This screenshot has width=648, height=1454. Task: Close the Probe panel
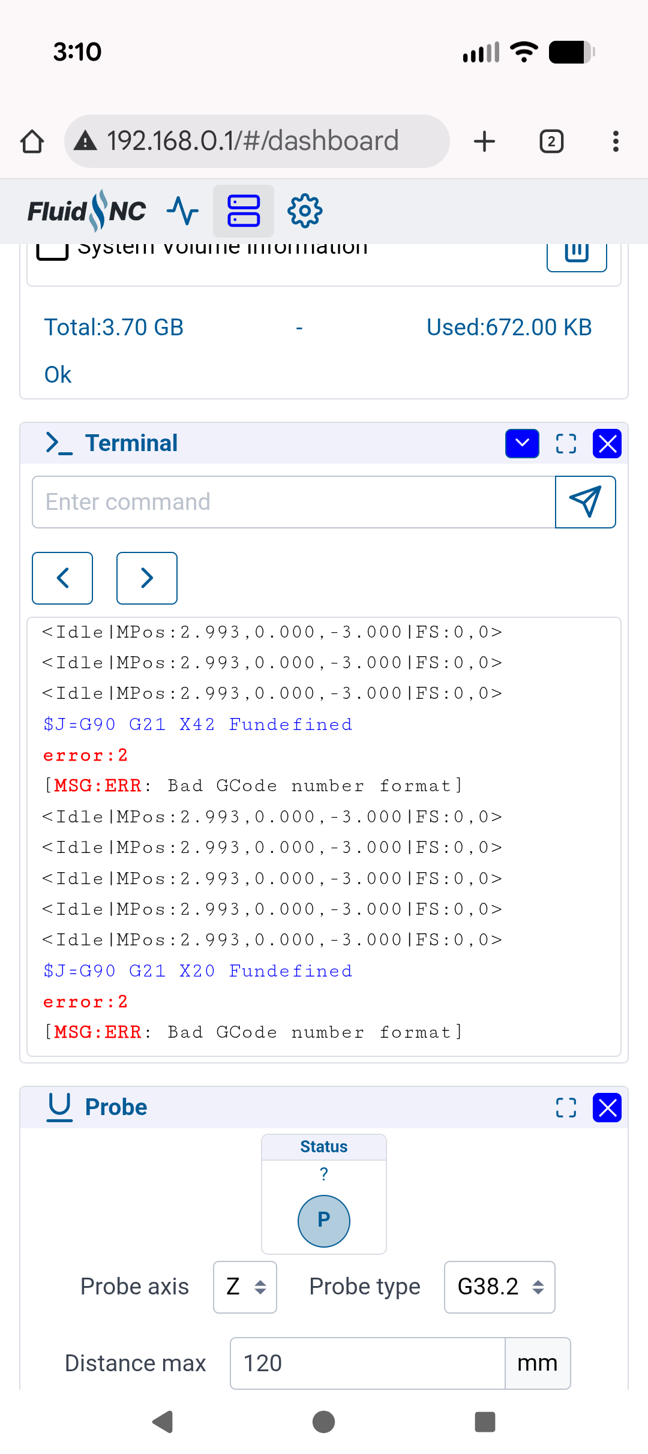point(607,1107)
